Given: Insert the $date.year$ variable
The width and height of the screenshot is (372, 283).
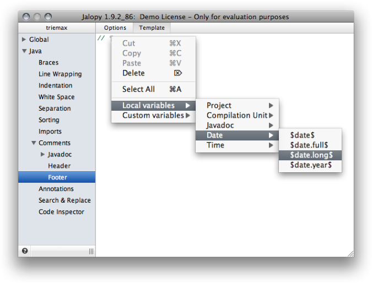Looking at the screenshot, I should tap(310, 165).
